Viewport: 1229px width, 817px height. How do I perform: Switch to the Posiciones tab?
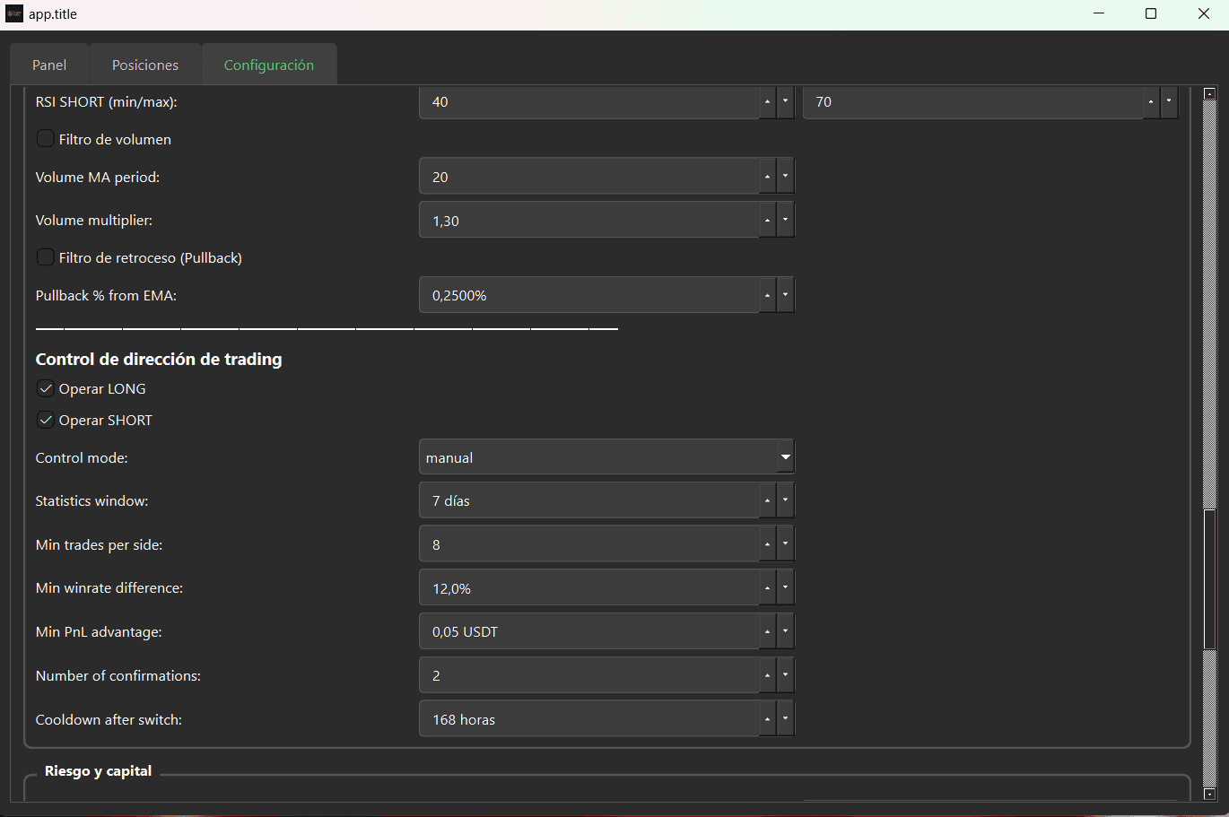(x=144, y=64)
